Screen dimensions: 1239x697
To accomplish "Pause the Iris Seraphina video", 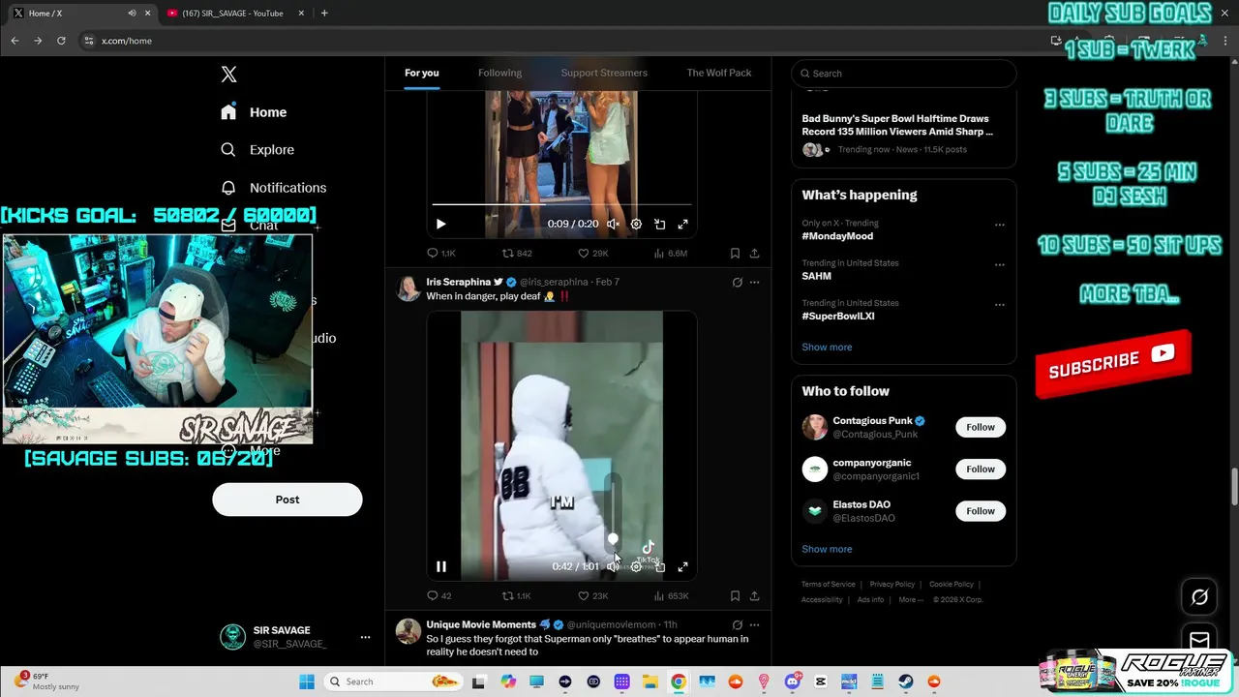I will 440,566.
